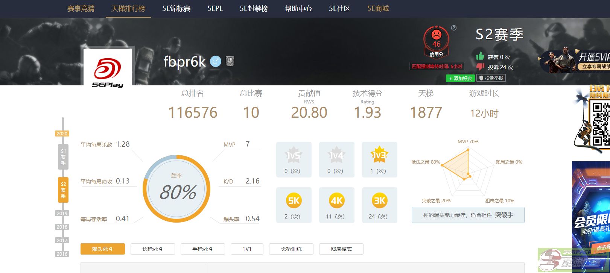This screenshot has height=273, width=610.
Task: Select the 爆头死斗 mode tab
Action: (103, 249)
